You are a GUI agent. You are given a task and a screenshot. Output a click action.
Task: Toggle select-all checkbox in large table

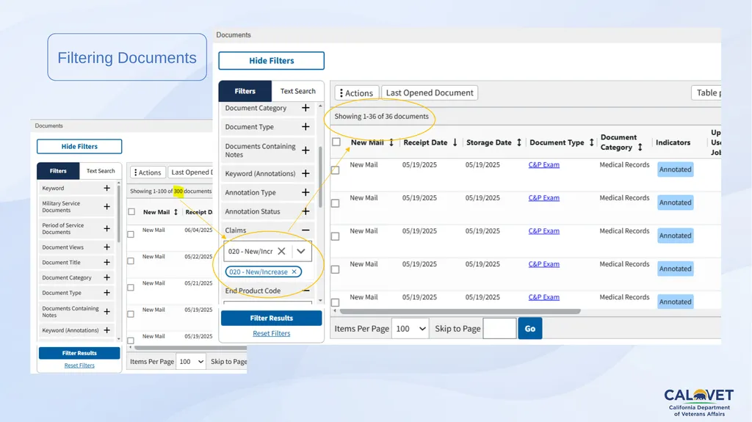(336, 142)
